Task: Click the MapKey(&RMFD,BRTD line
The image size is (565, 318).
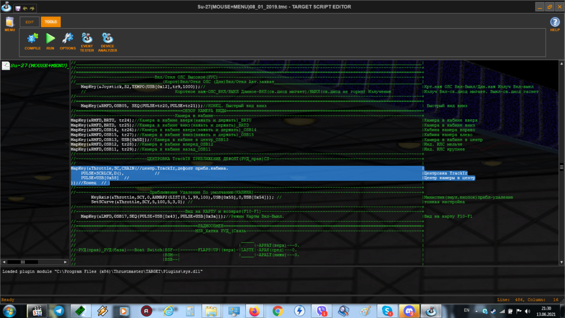Action: (x=160, y=125)
